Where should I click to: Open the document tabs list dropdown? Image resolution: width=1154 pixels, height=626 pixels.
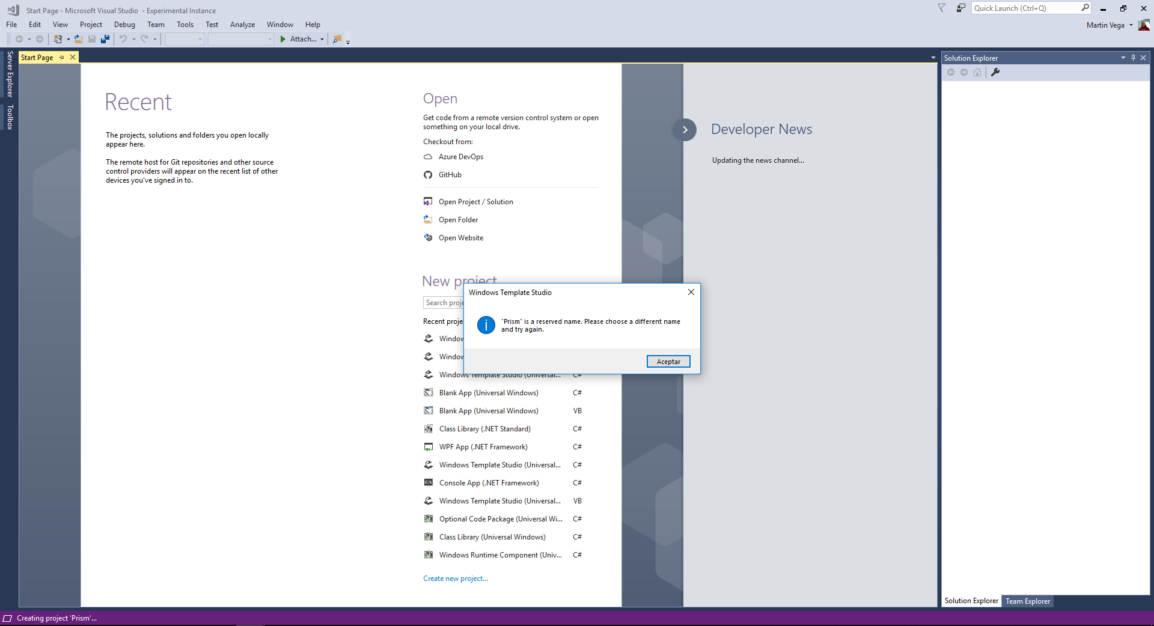tap(933, 58)
